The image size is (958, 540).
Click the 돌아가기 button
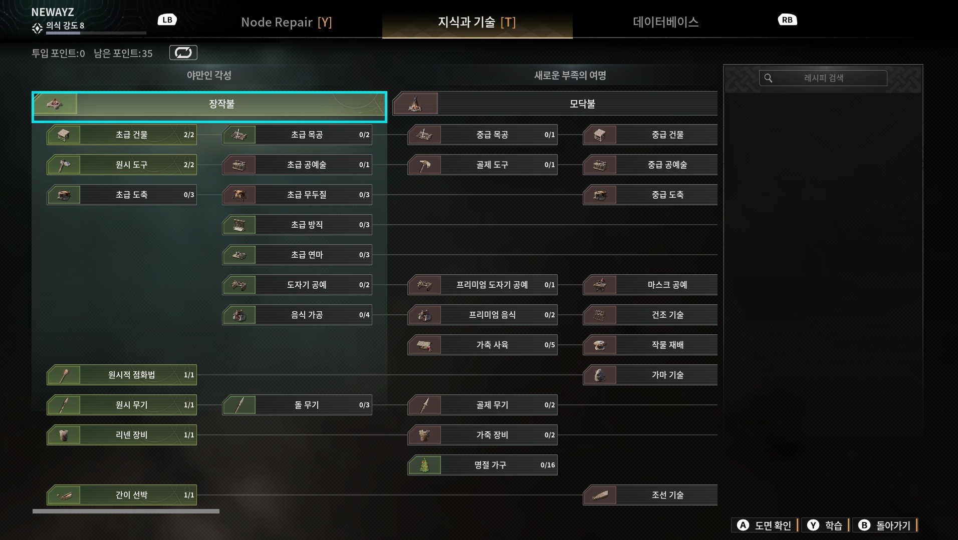click(885, 525)
